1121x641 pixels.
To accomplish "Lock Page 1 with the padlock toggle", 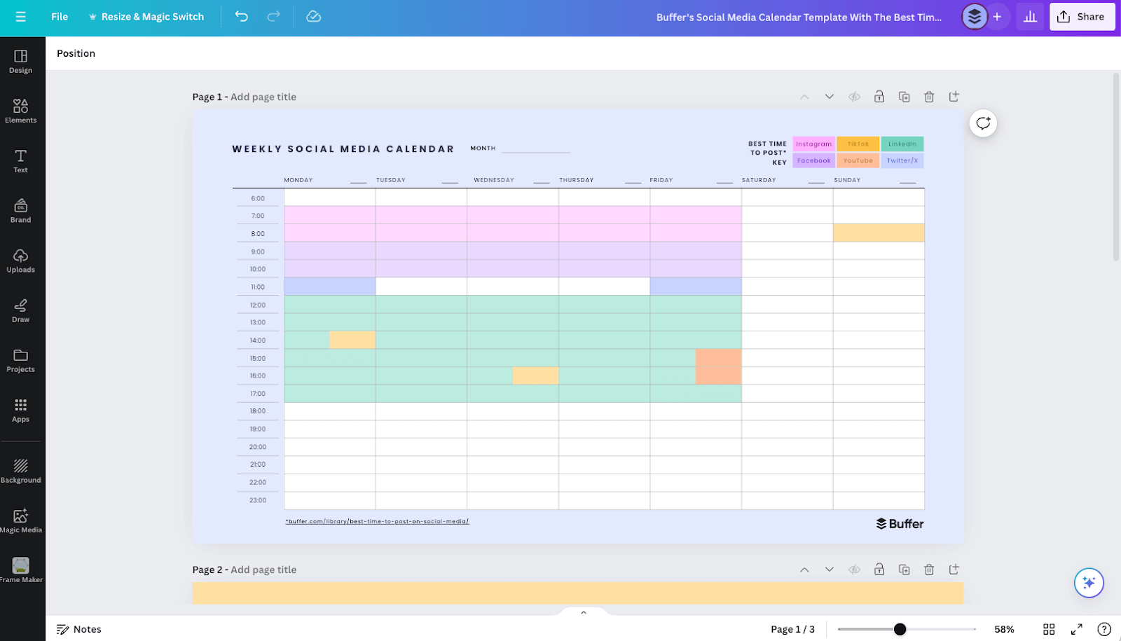I will 879,97.
